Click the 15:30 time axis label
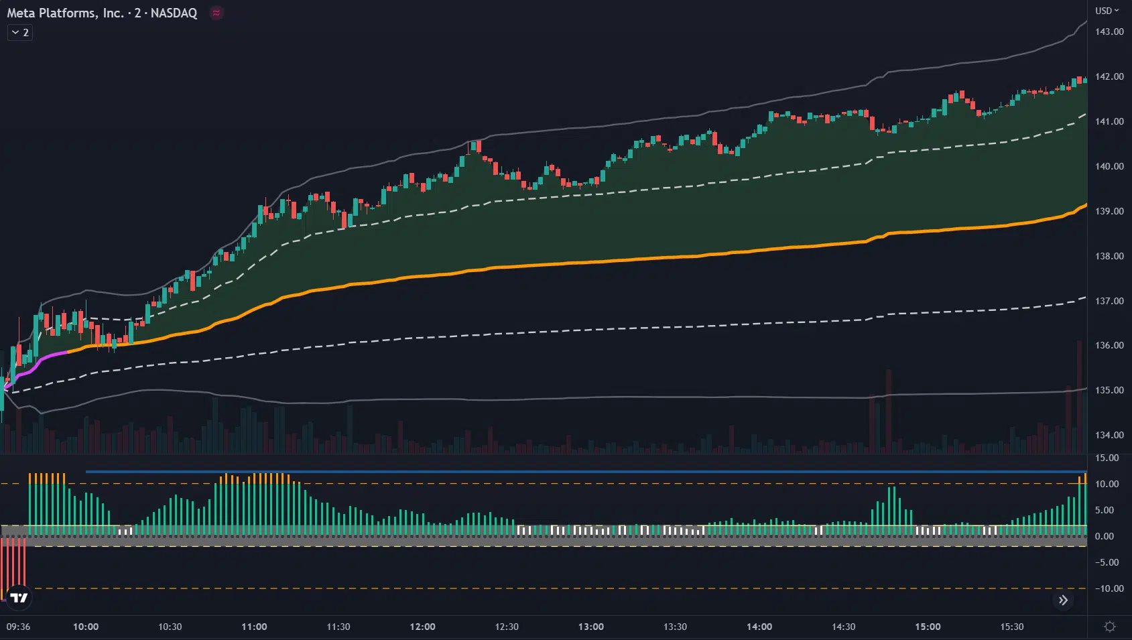 click(x=1012, y=627)
